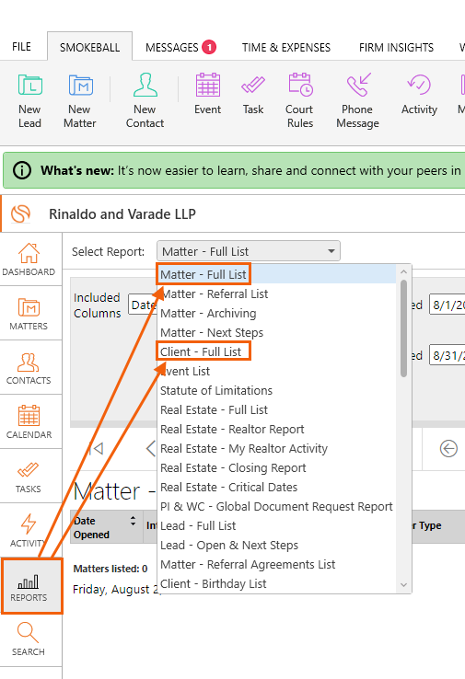Click the Rinaldo and Varade LLP firm name
The height and width of the screenshot is (679, 465).
(x=122, y=214)
